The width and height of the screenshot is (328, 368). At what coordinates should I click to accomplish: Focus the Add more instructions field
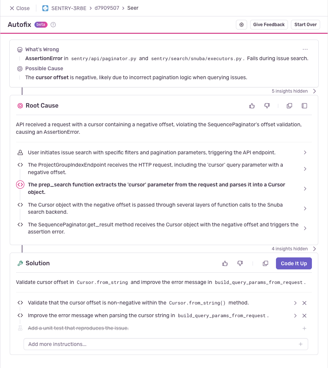coord(161,344)
